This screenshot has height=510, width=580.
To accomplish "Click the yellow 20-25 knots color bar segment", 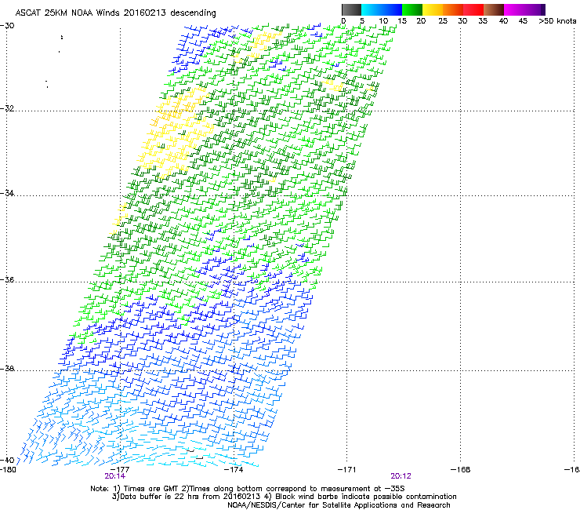I will click(x=433, y=9).
